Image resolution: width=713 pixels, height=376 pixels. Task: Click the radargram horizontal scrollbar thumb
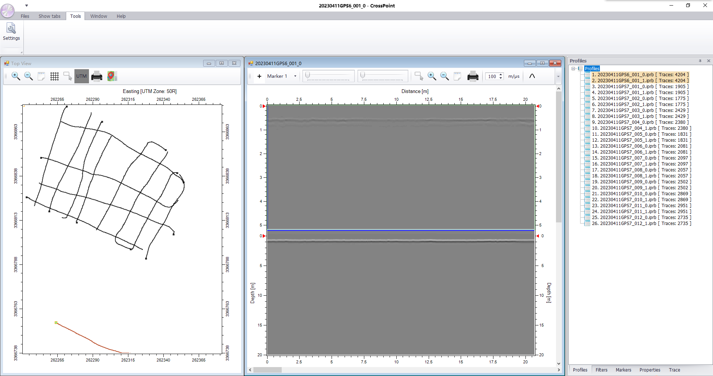point(267,370)
